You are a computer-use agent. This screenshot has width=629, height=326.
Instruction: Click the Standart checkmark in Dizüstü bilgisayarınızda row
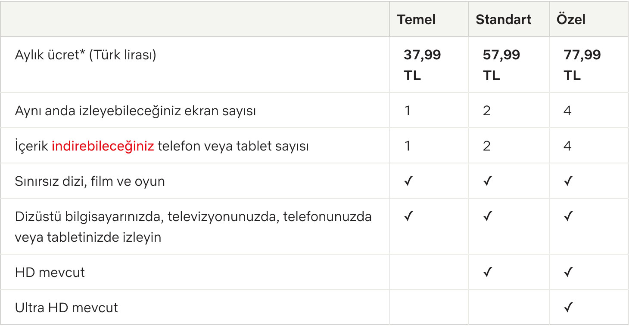487,216
